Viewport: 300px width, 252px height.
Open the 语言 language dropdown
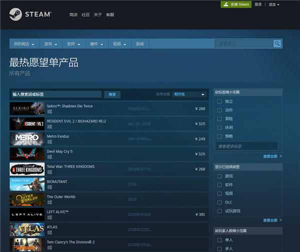274,4
